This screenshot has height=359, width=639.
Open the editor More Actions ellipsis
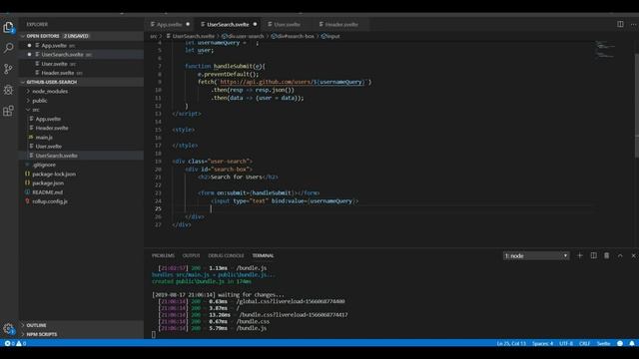[633, 24]
